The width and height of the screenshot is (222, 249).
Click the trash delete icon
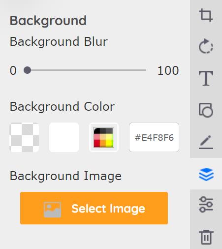[206, 237]
